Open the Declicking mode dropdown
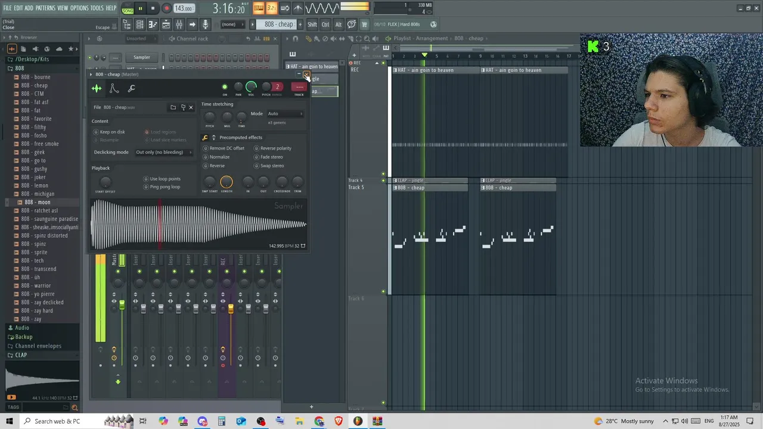763x429 pixels. [163, 153]
